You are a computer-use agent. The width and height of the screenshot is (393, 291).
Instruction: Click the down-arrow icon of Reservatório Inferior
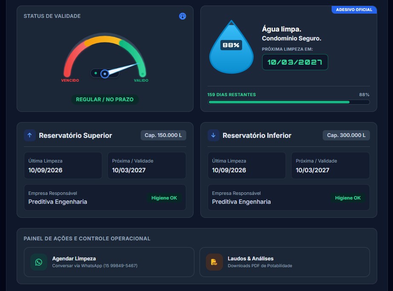(x=213, y=135)
